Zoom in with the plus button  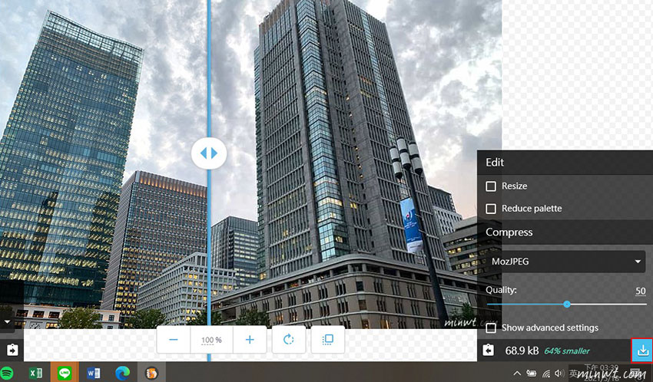[x=250, y=340]
